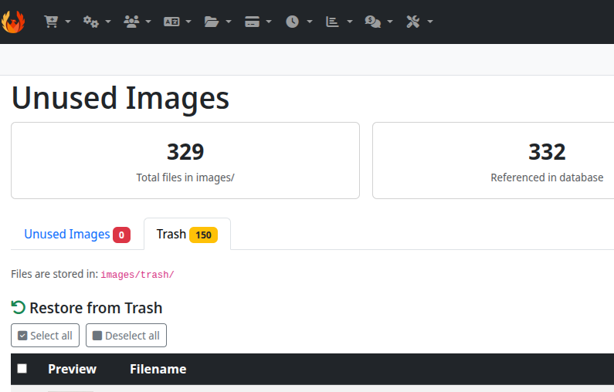Click the green restore arrow icon

click(x=18, y=307)
